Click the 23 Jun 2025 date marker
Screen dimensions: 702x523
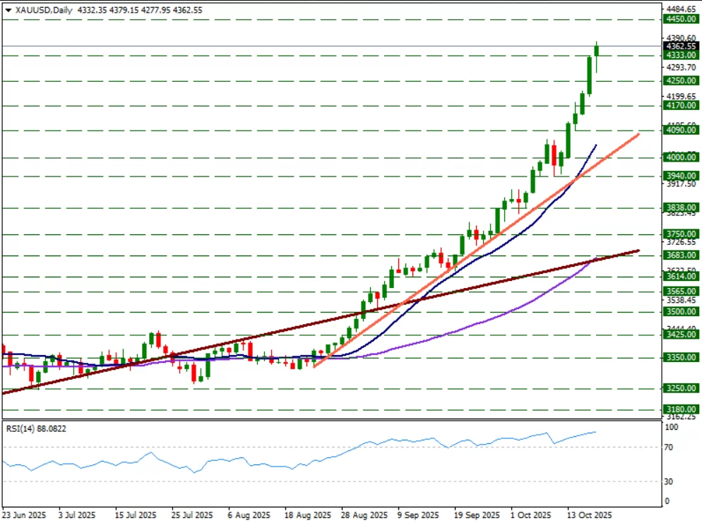pyautogui.click(x=24, y=515)
